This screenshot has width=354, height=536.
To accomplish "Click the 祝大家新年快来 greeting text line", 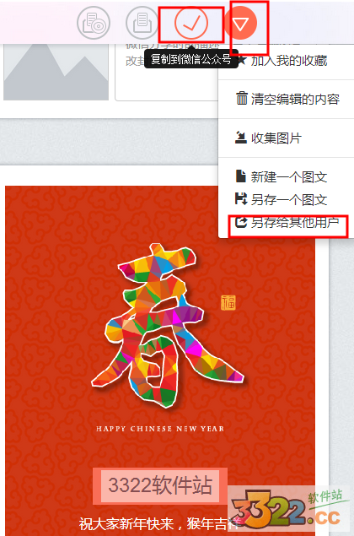I will point(158,523).
